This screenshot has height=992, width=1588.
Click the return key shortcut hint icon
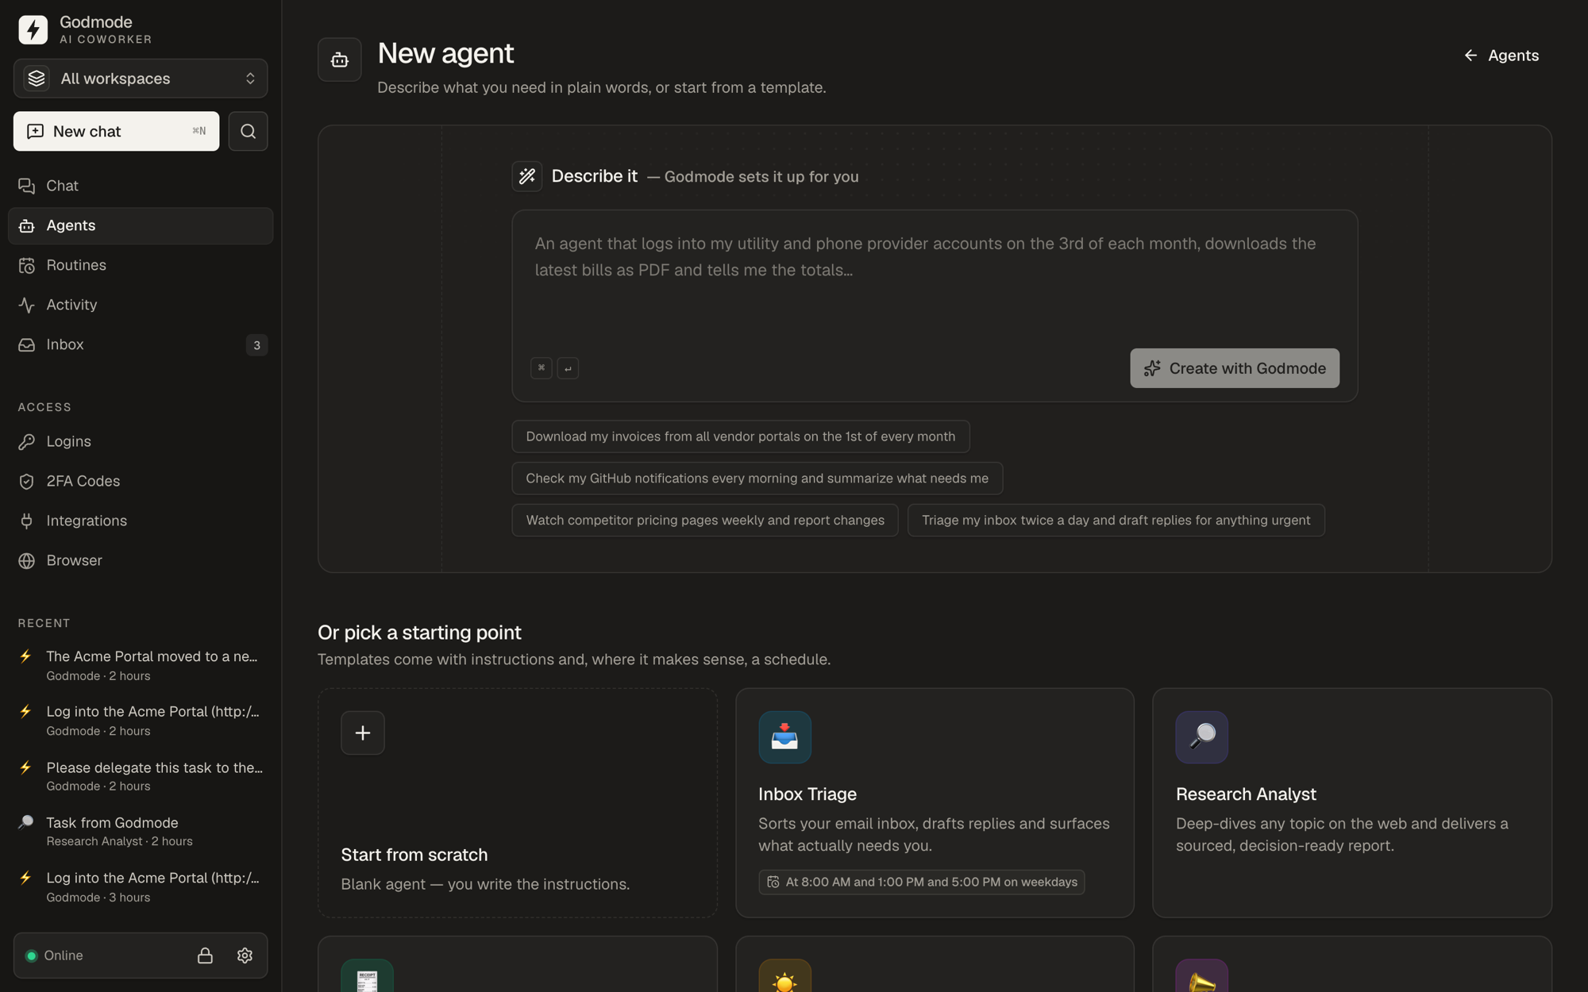[568, 367]
